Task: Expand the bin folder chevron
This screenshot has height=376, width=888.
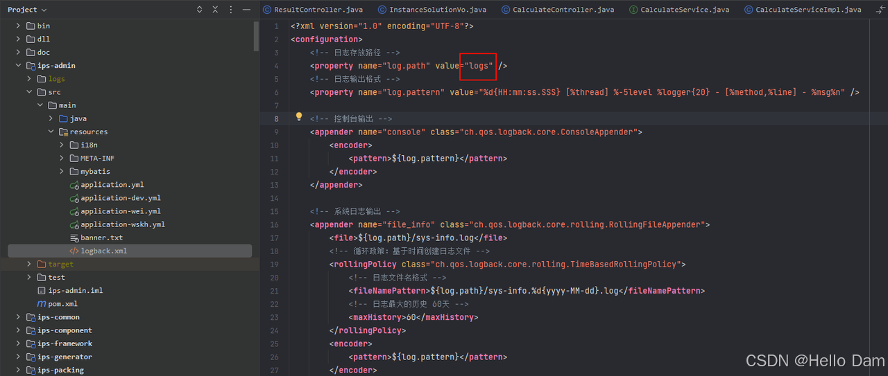Action: [18, 26]
